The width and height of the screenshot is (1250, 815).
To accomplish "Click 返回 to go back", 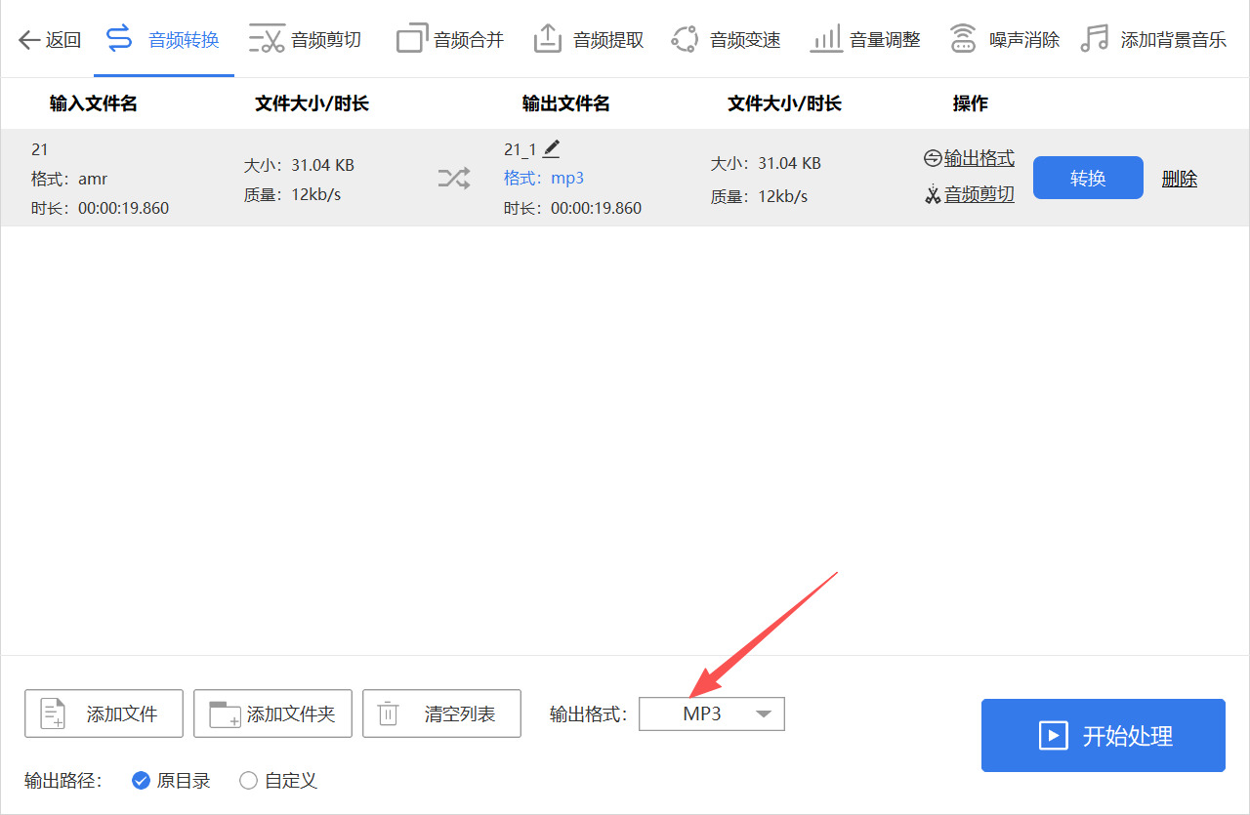I will click(49, 39).
